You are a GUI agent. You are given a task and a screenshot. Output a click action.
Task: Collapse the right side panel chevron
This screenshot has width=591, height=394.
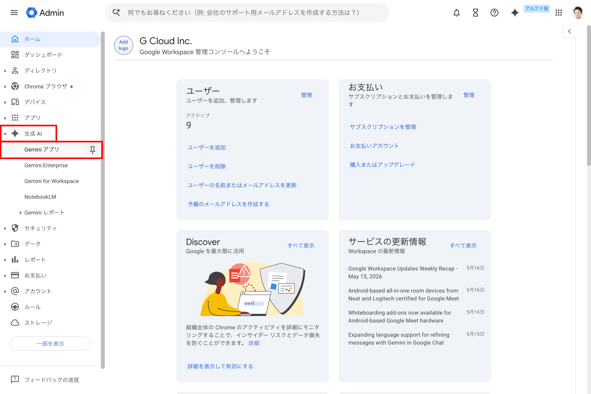click(x=569, y=31)
